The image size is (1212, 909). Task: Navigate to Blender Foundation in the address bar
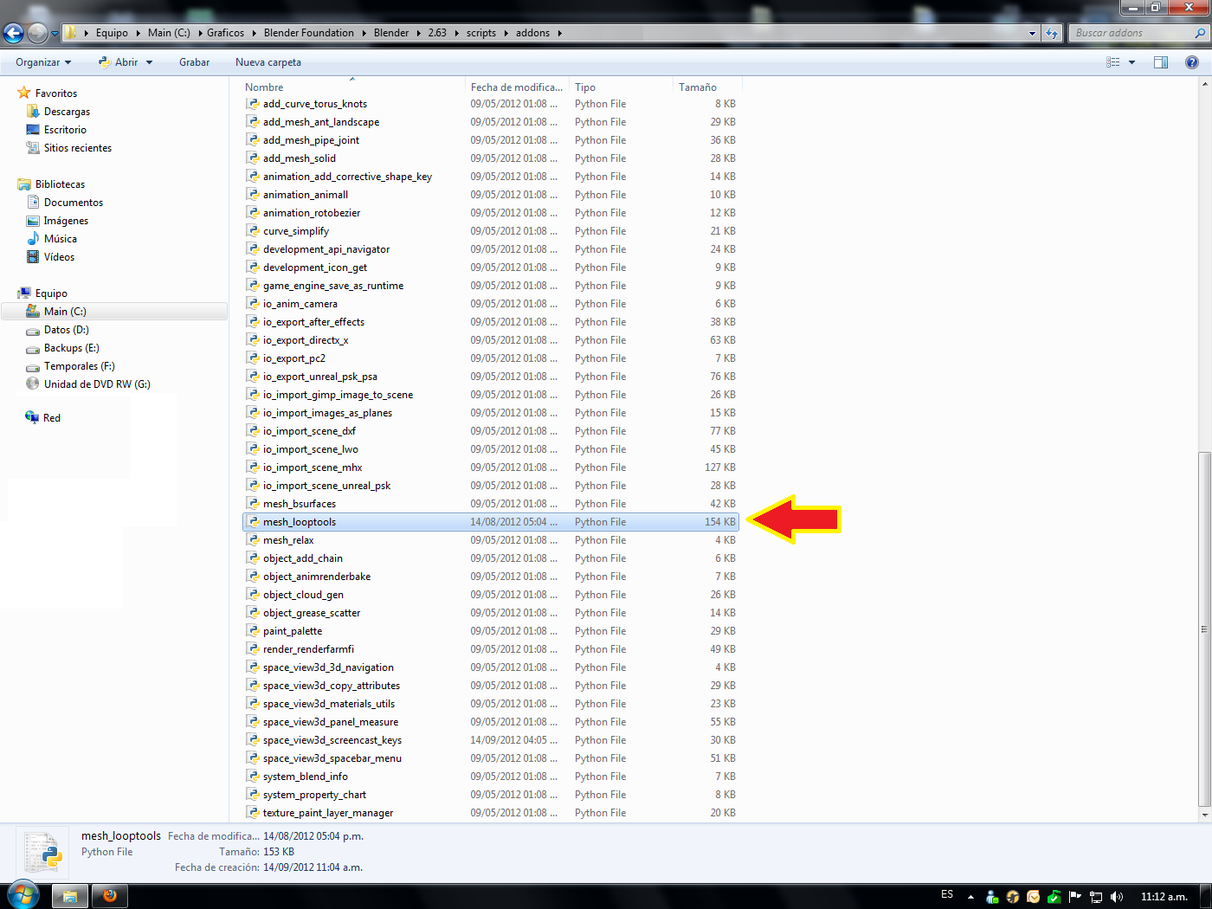[x=309, y=33]
